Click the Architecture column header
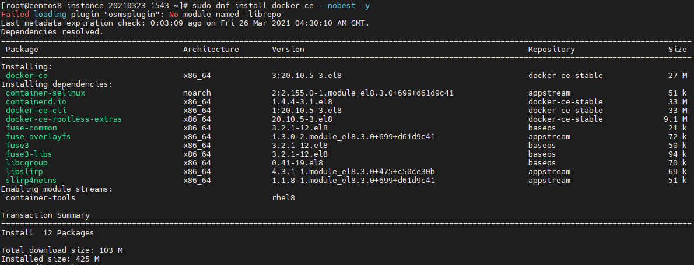Screen dimensions: 694x265 (211, 50)
